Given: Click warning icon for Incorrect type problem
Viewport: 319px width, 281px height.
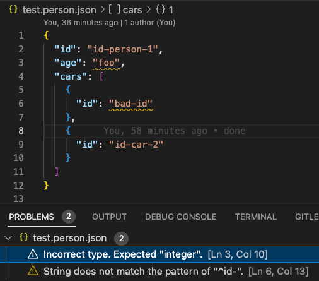Looking at the screenshot, I should [33, 254].
